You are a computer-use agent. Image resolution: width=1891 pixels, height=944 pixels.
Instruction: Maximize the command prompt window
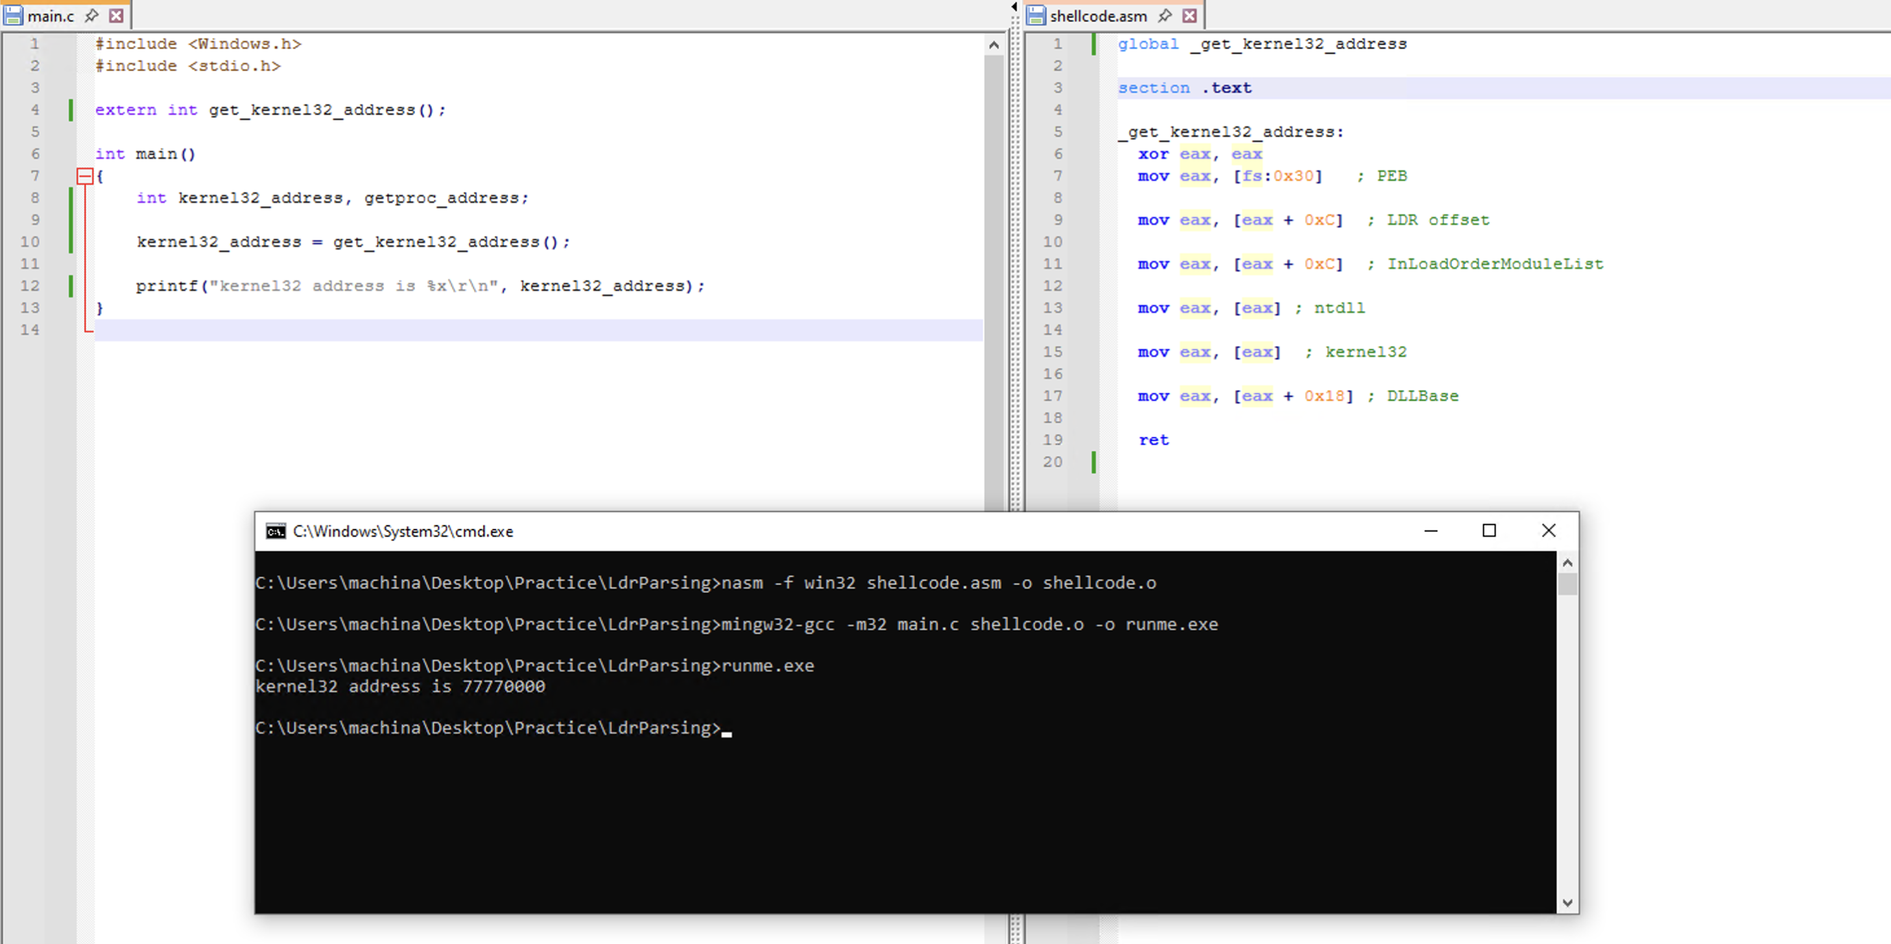(1489, 530)
